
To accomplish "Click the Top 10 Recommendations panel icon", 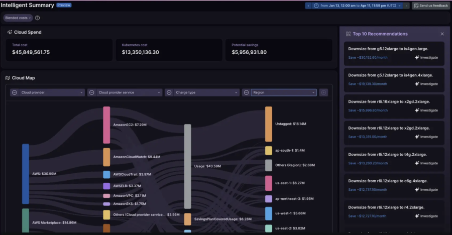I will [348, 34].
